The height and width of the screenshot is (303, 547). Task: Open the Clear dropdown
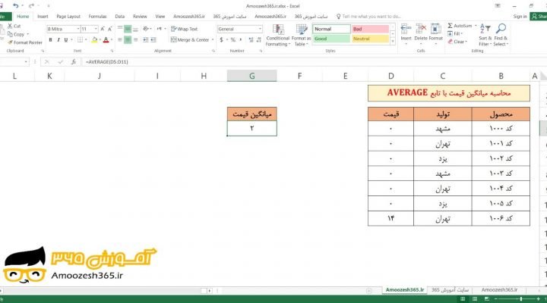tap(457, 42)
